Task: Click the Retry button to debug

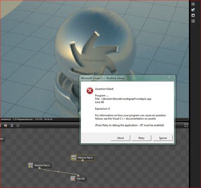Action: tap(141, 138)
